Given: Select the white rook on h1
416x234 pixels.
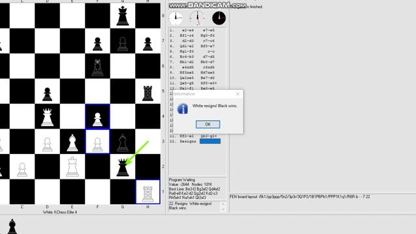Looking at the screenshot, I should click(148, 194).
